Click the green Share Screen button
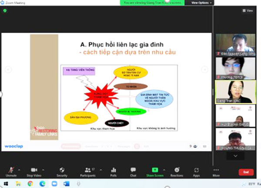261x188 pixels. (x=154, y=171)
